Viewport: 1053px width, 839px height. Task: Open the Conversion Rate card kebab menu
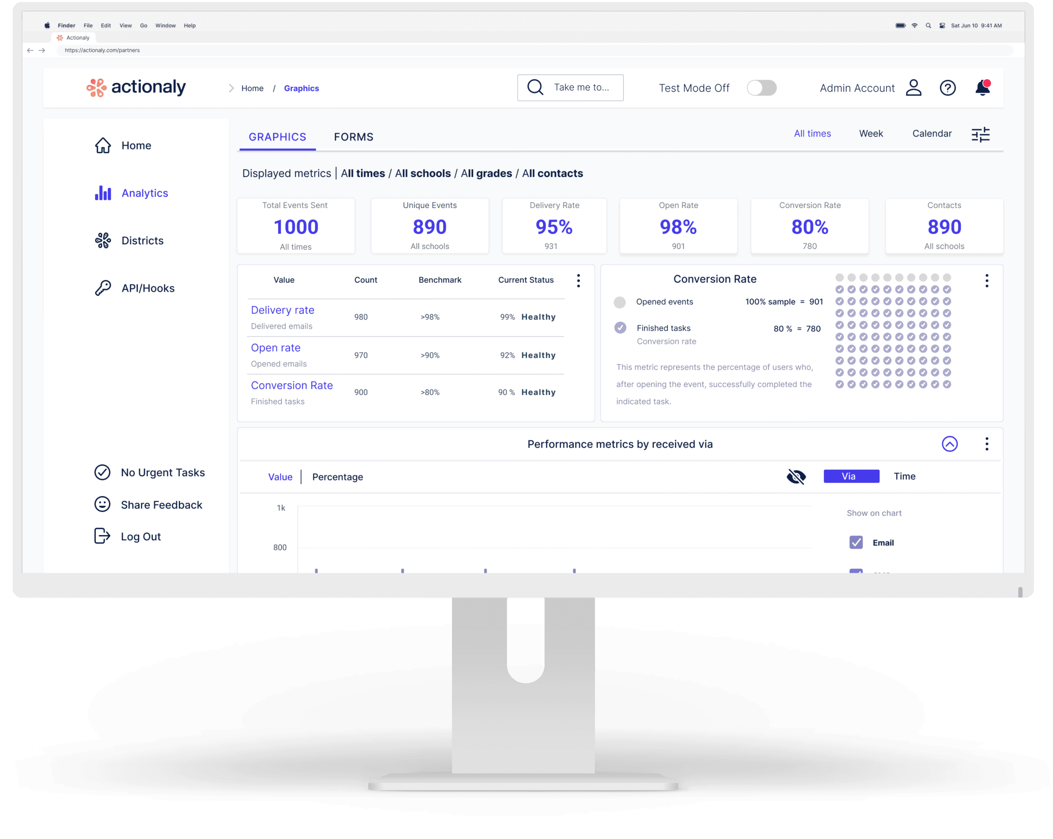tap(987, 280)
